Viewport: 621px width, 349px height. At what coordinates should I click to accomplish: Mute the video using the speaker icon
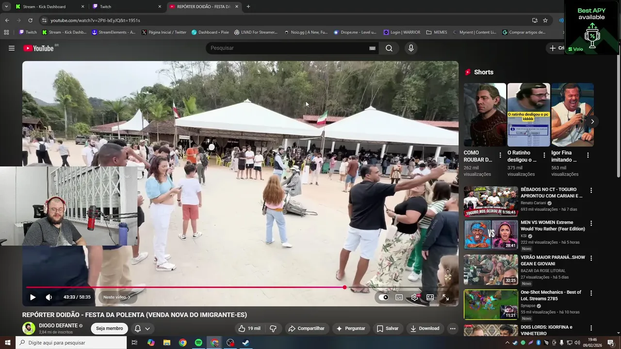pyautogui.click(x=49, y=297)
